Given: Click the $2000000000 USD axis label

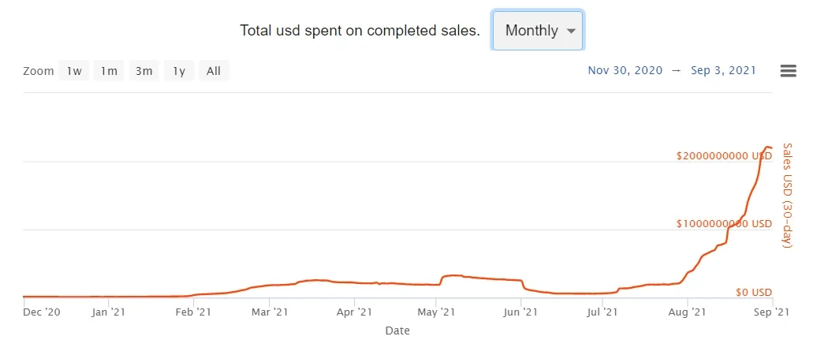Looking at the screenshot, I should [x=723, y=156].
